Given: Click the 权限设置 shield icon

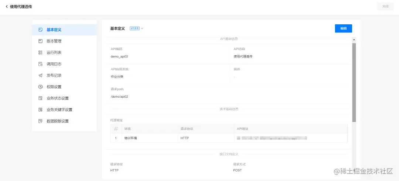Looking at the screenshot, I should pyautogui.click(x=40, y=87).
